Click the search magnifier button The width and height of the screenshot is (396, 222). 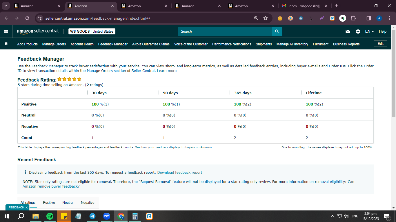point(277,32)
